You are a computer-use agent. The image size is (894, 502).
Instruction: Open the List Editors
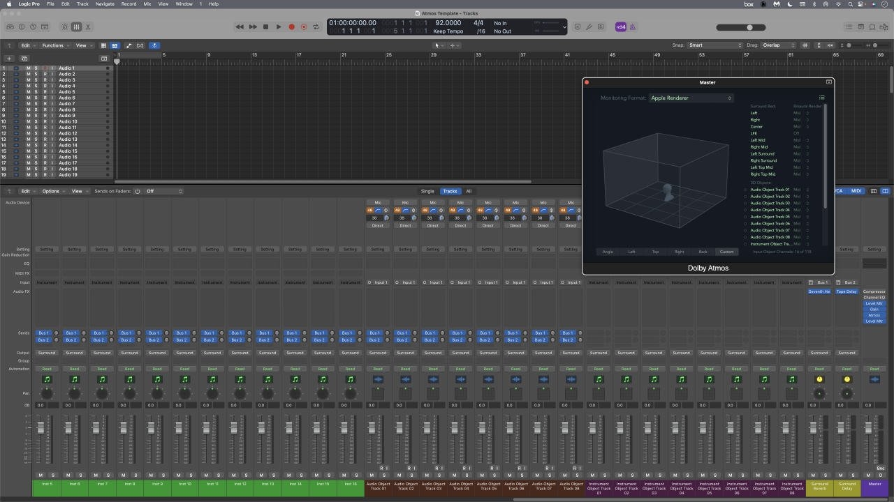pos(848,26)
